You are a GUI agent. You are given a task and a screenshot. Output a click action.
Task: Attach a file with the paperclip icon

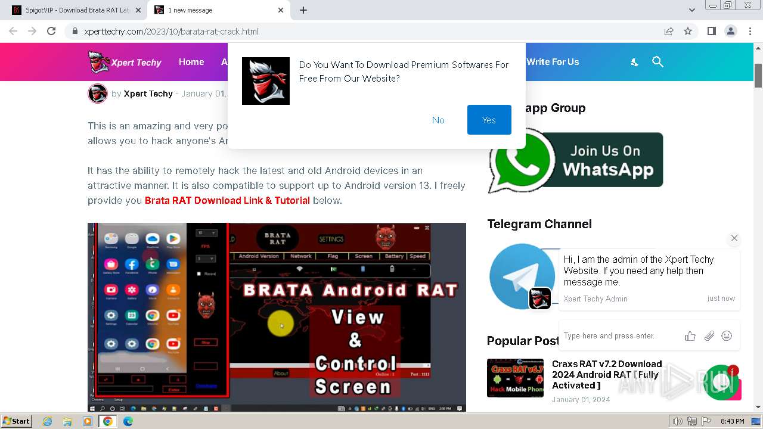point(709,336)
